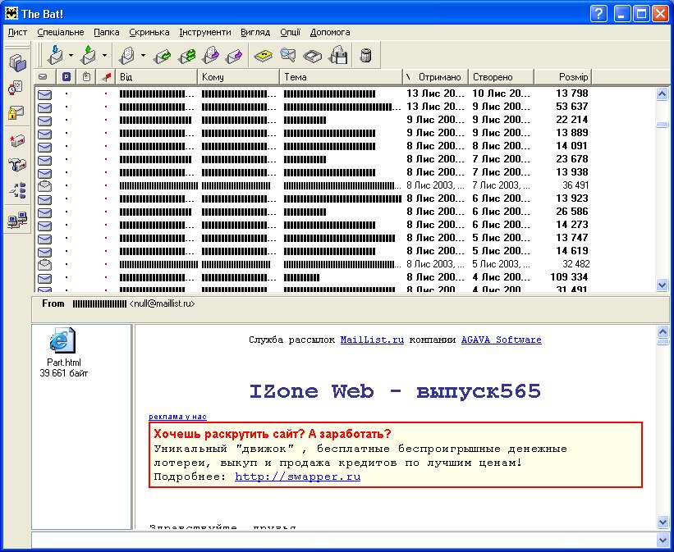Get new mail with the blue-arrow envelope icon

click(56, 55)
